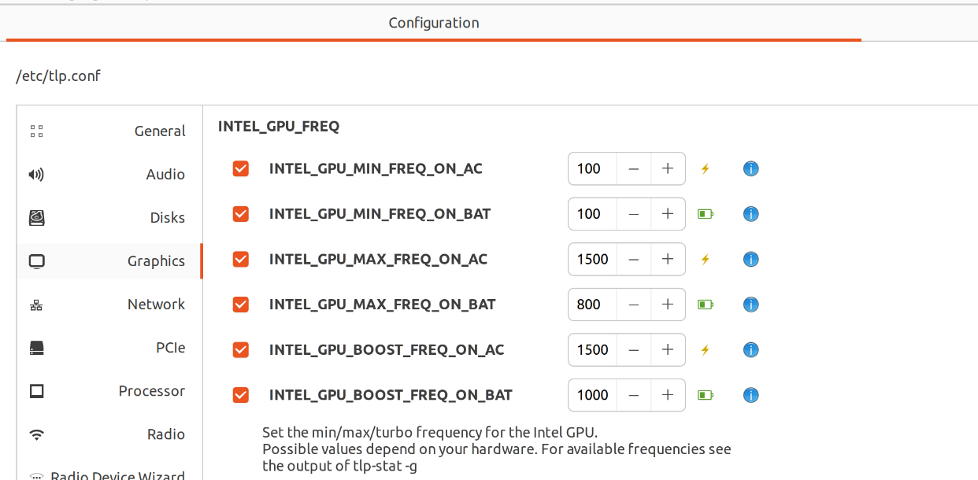The height and width of the screenshot is (480, 978).
Task: Decrease INTEL_GPU_MIN_FREQ_ON_BAT value
Action: click(x=633, y=214)
